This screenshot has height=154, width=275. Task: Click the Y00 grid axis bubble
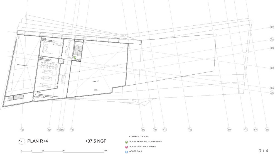click(x=22, y=129)
